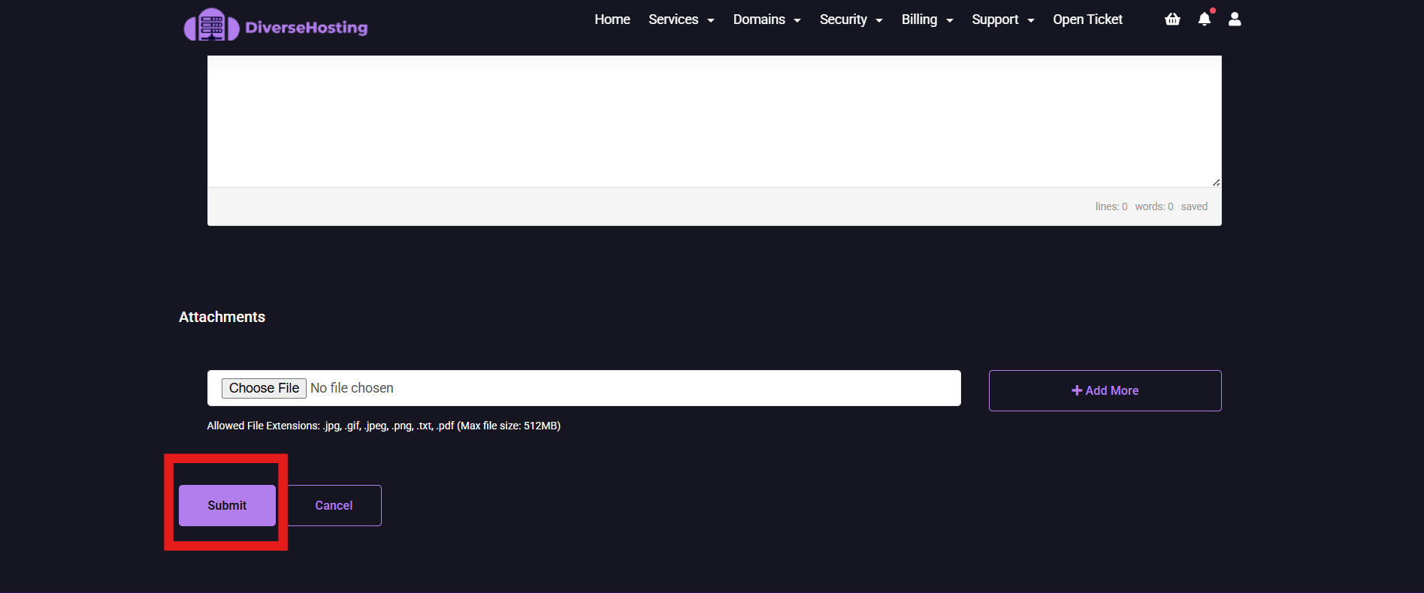
Task: Open the shopping basket icon
Action: 1172,20
